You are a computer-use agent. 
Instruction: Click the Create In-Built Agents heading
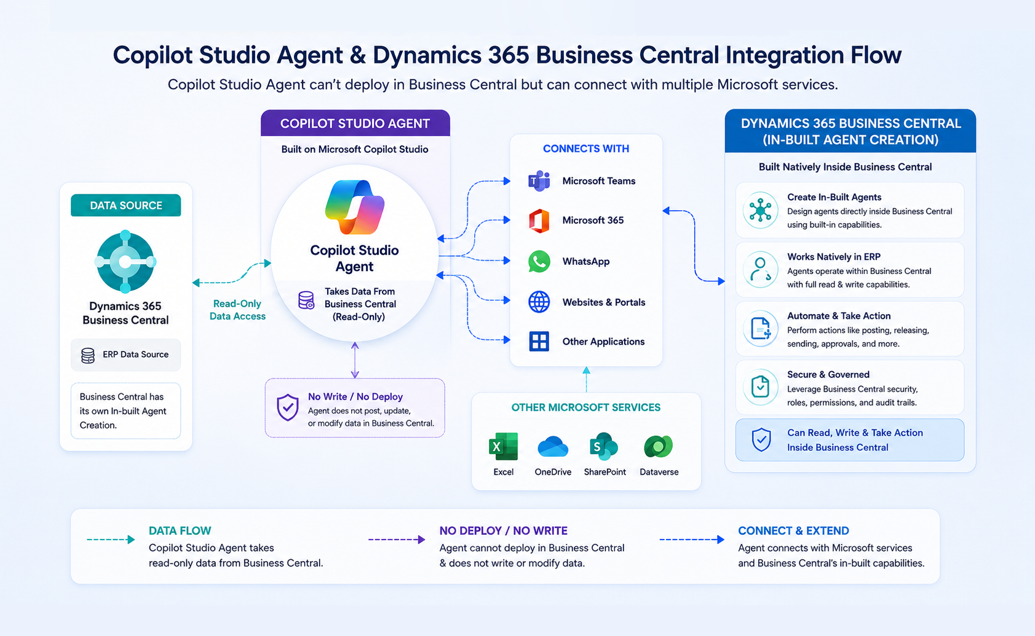click(835, 197)
